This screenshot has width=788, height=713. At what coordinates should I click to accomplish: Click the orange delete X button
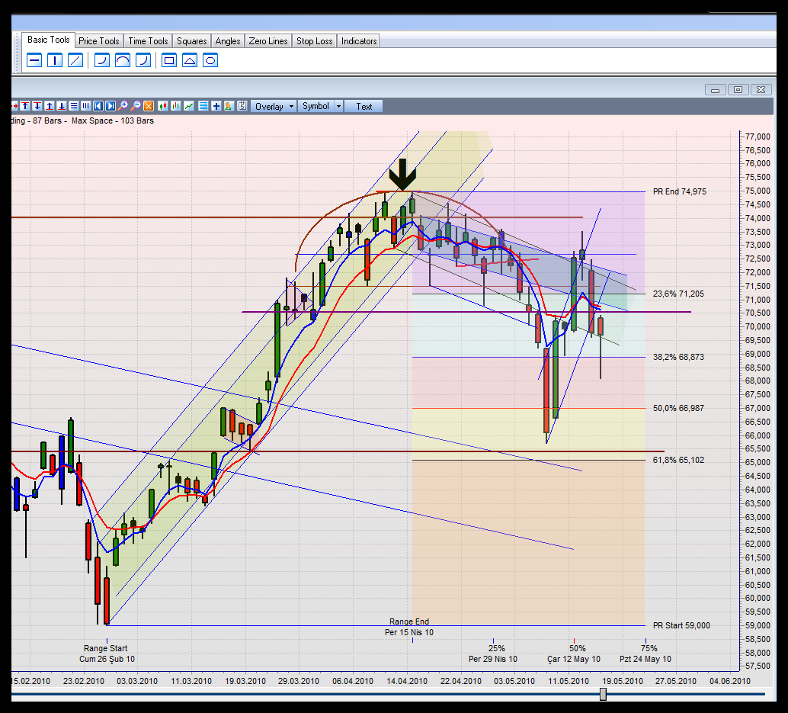(149, 106)
